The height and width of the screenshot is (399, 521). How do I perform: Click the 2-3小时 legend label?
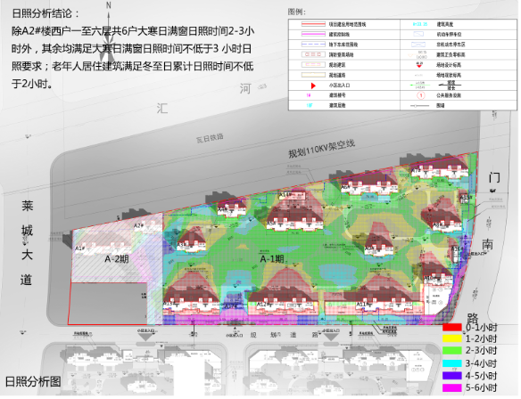(481, 350)
